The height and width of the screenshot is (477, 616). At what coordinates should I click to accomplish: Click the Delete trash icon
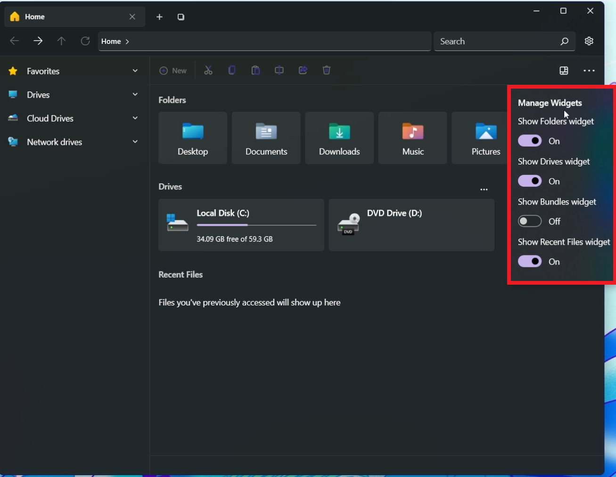pos(326,70)
